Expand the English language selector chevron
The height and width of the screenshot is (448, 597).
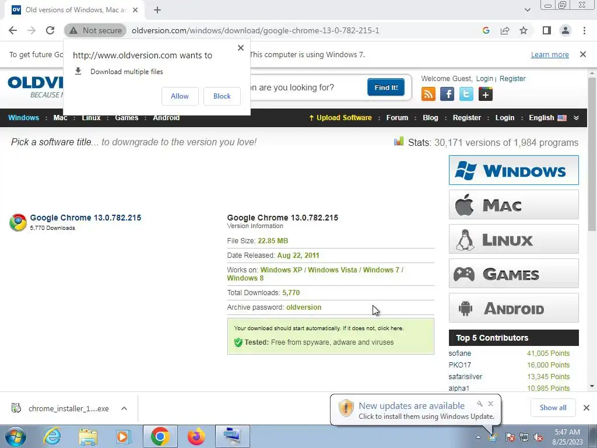point(576,118)
